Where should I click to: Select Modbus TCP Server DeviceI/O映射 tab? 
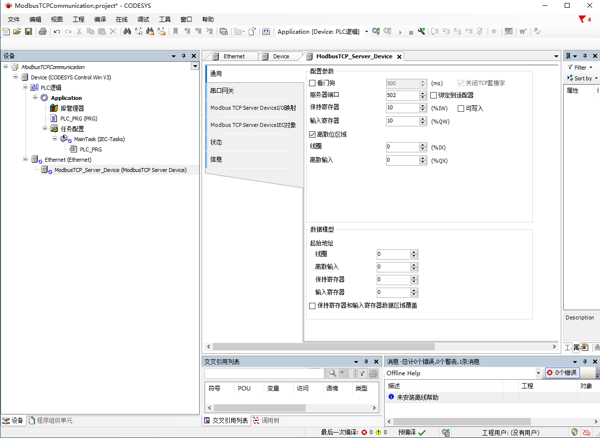pos(255,108)
